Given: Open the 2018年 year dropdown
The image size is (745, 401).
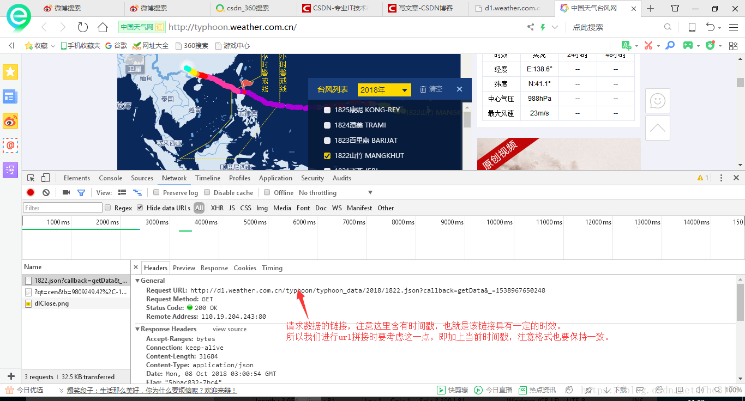Looking at the screenshot, I should 384,90.
